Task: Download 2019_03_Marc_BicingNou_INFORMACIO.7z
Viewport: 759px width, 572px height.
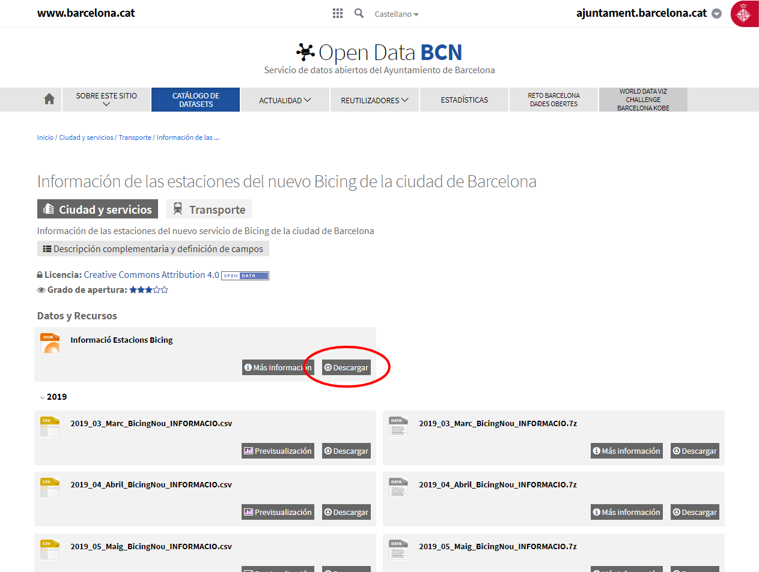Action: (695, 451)
